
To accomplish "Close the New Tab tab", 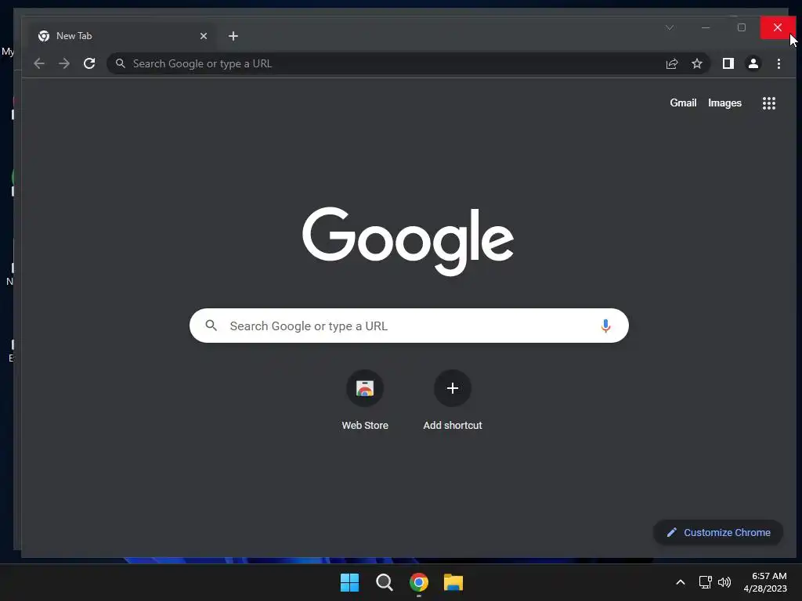I will click(x=204, y=36).
